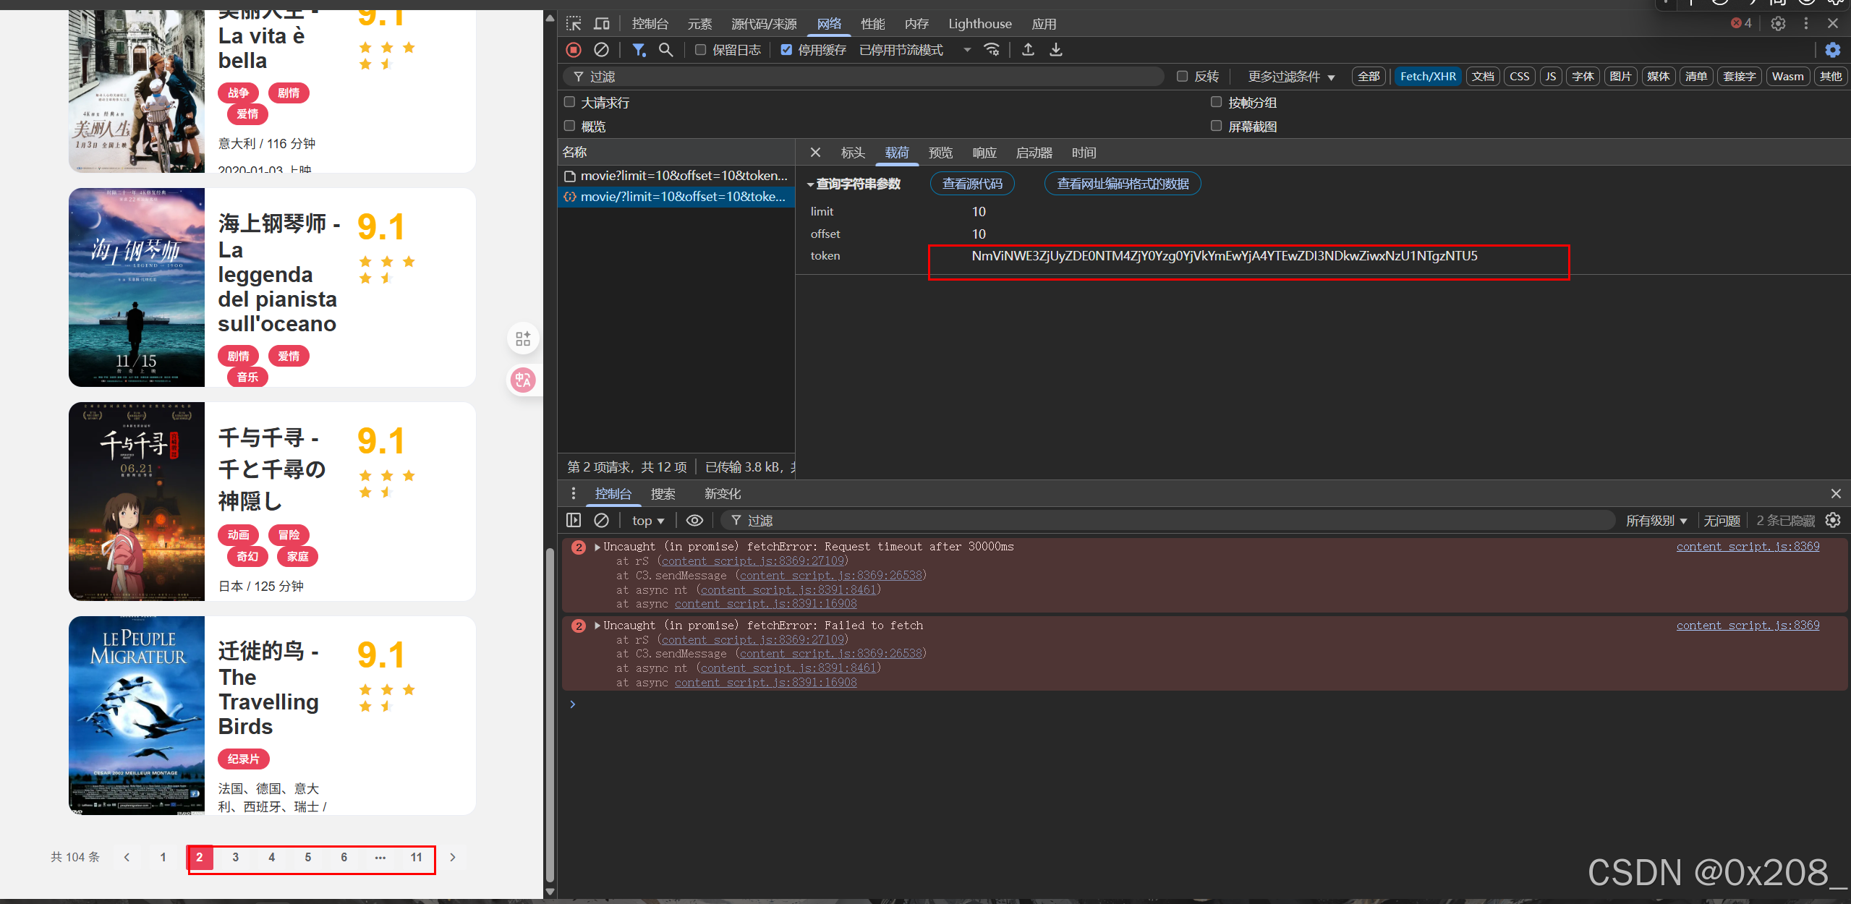Open network conditions wifi icon

(x=992, y=50)
